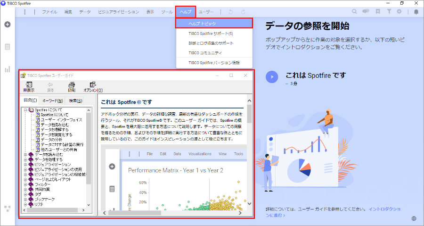Switch to the 検索(S) tab

75,100
